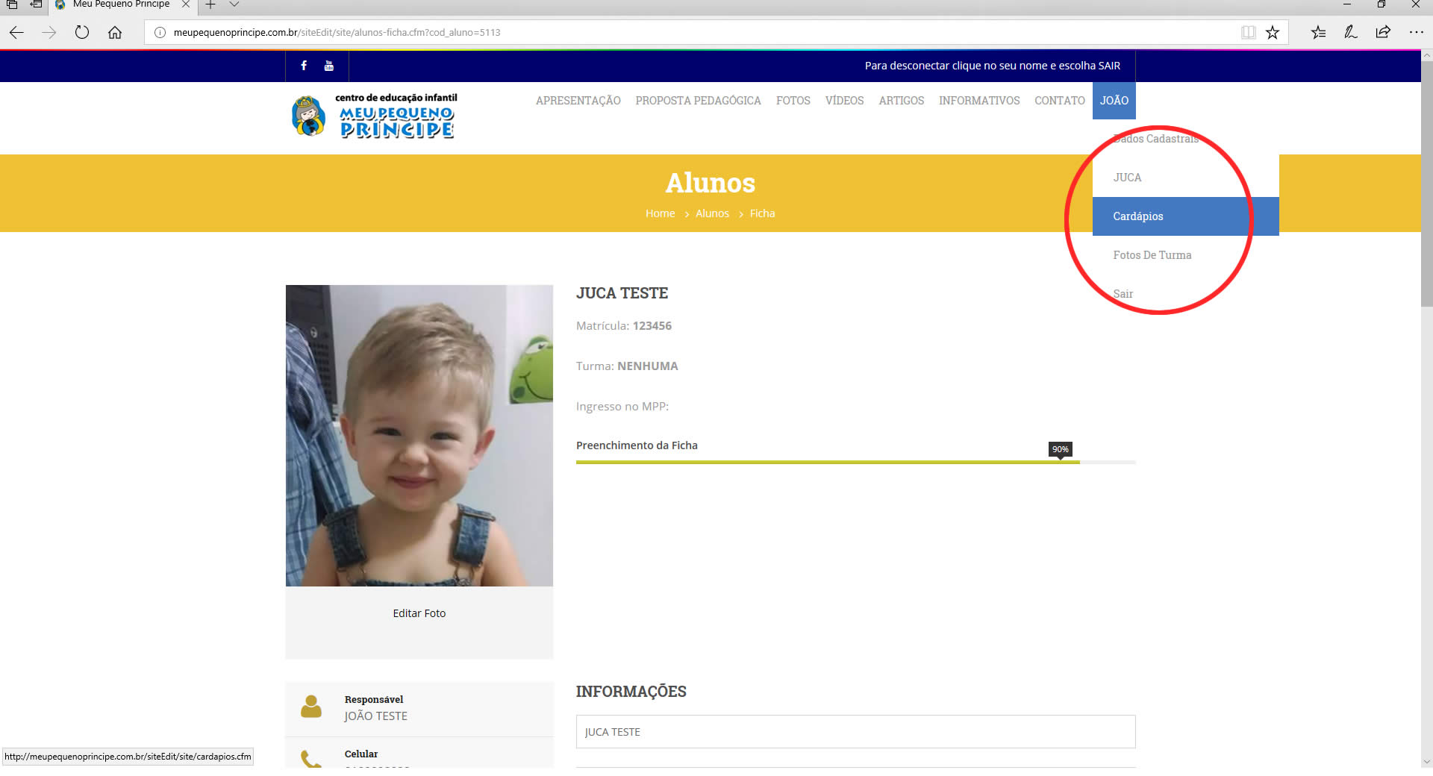This screenshot has width=1433, height=776.
Task: Open PROPOSTA PEDAGÓGICA navigation item
Action: point(698,101)
